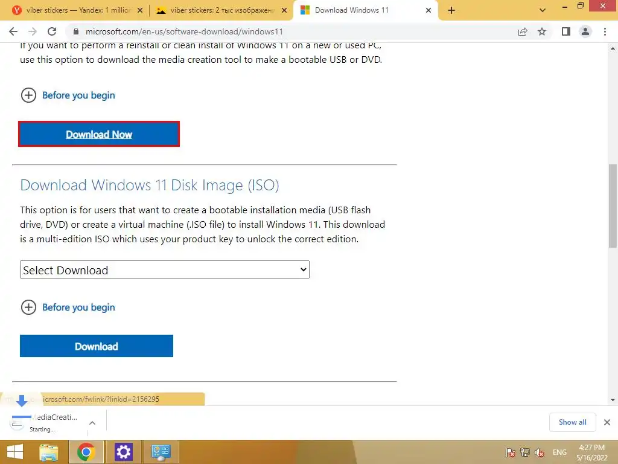The image size is (618, 464).
Task: Bookmark this page with the star icon
Action: [542, 31]
